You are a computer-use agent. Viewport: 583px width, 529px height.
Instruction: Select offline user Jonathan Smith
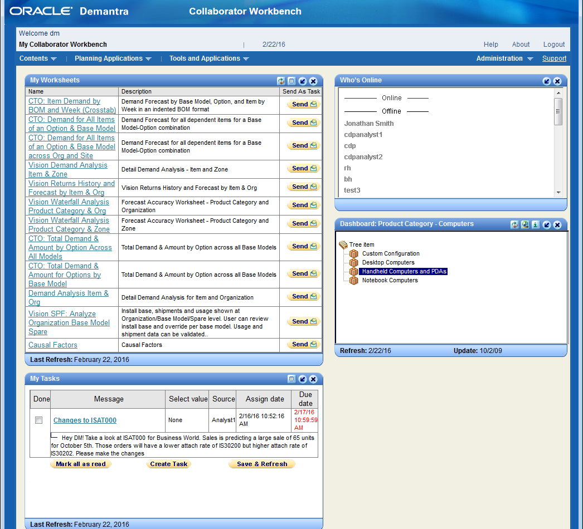coord(368,124)
